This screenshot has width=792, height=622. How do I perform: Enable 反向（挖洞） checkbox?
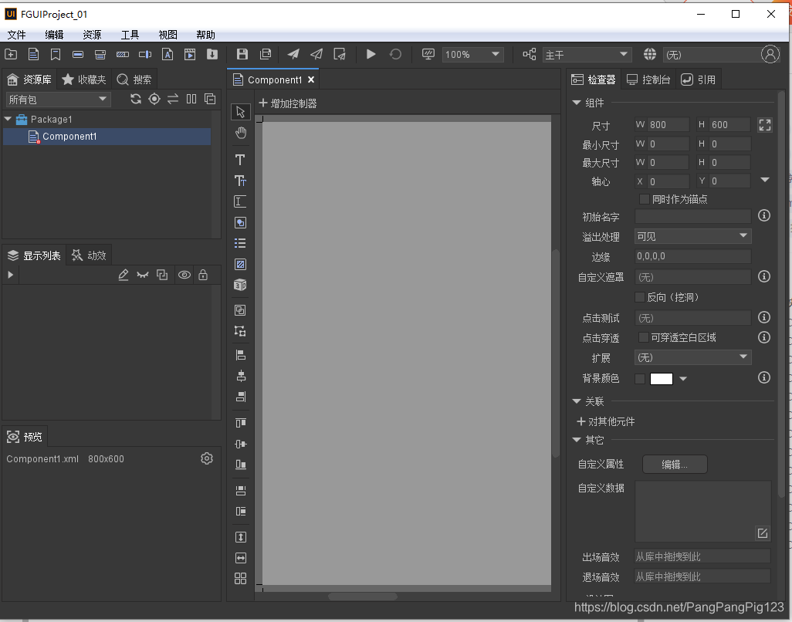pyautogui.click(x=640, y=297)
